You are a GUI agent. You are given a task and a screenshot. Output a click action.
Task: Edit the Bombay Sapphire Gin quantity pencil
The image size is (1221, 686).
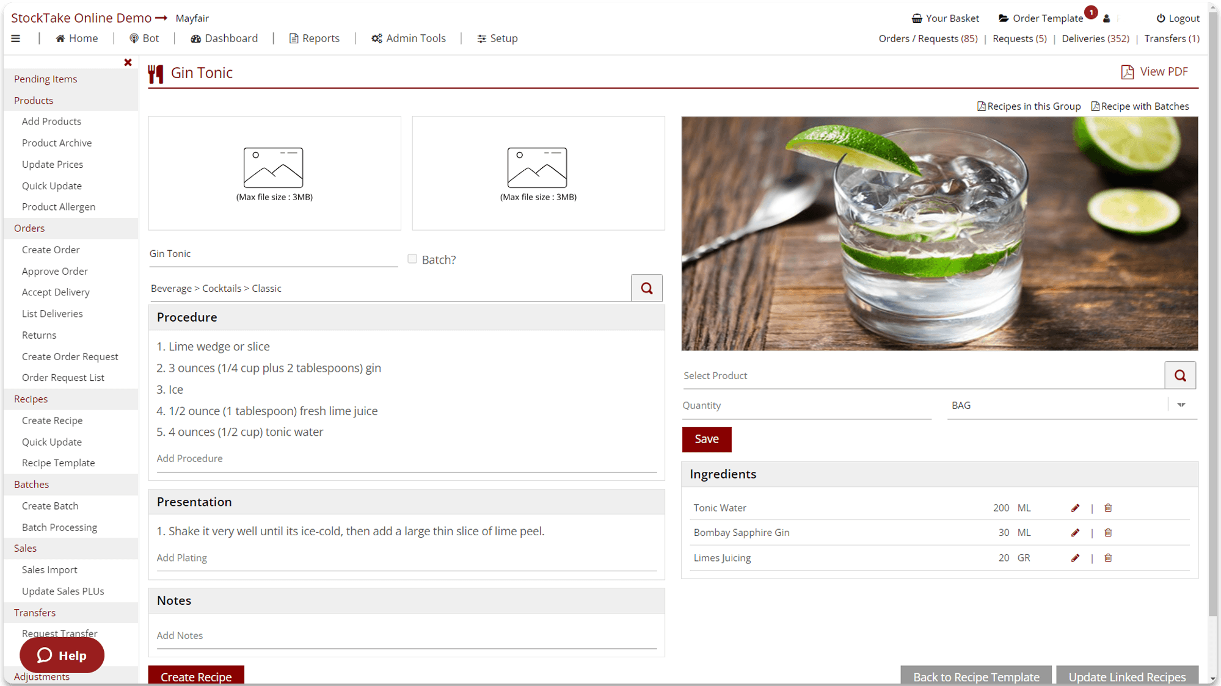click(1074, 532)
